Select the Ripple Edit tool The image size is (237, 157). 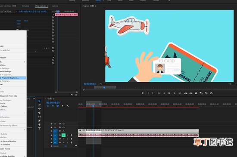tap(40, 109)
